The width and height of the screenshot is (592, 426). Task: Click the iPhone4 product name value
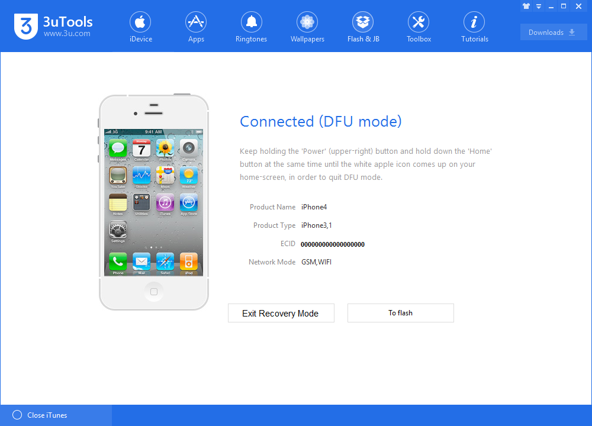(314, 207)
